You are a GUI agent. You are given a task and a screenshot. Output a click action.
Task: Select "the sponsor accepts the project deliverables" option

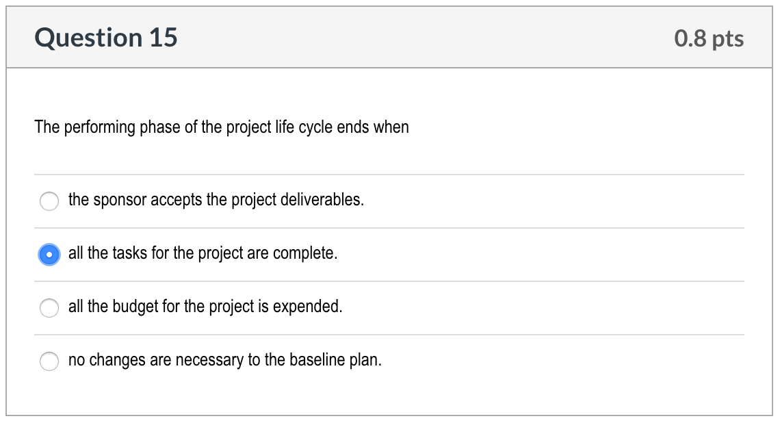point(49,201)
